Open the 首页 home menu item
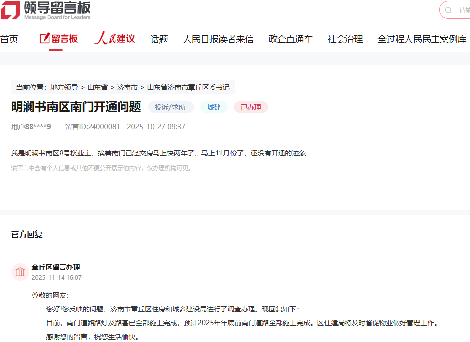The image size is (470, 342). pos(9,39)
